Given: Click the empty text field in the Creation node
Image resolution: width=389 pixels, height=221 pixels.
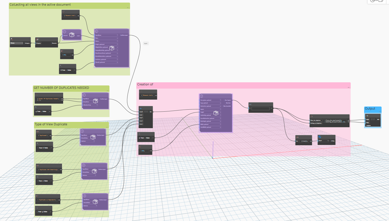Looking at the screenshot, I should pos(260,109).
